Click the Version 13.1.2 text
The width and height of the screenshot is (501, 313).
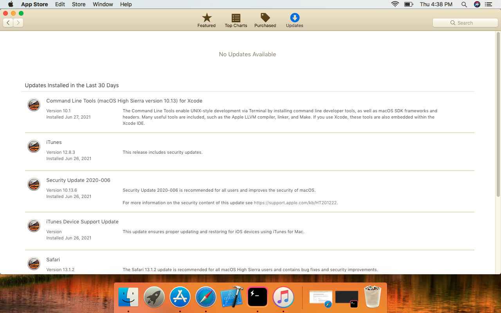(60, 270)
